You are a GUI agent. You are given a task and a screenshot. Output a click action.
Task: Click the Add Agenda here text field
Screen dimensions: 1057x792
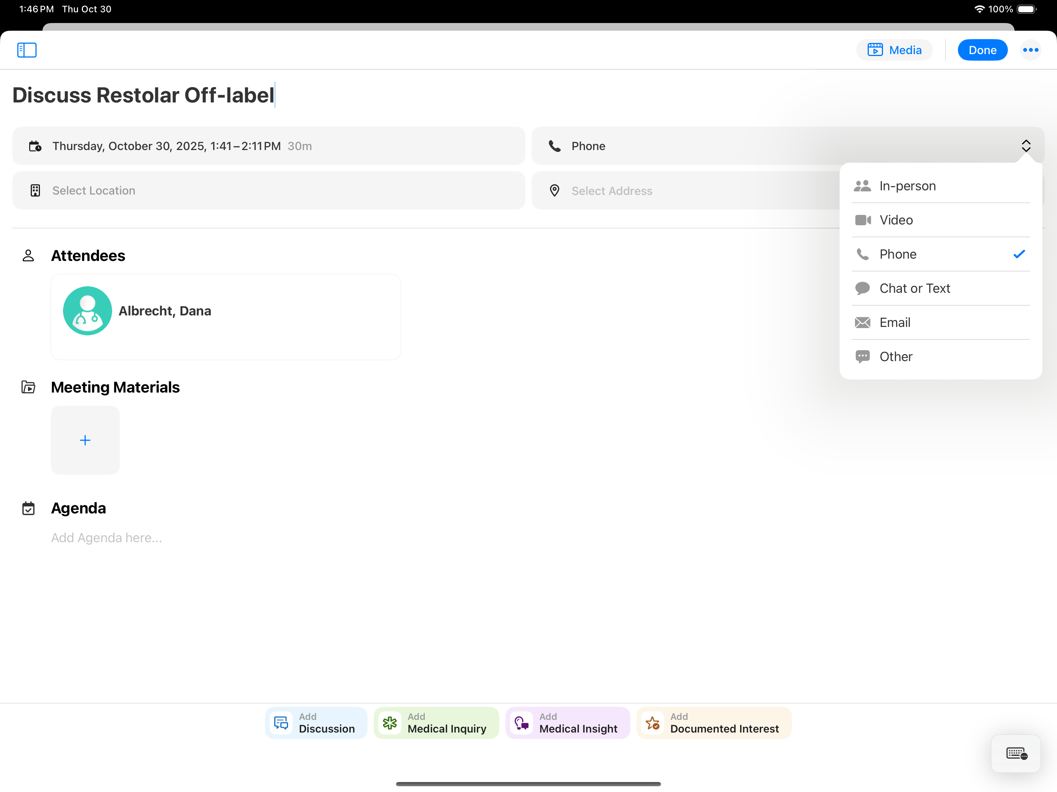106,538
